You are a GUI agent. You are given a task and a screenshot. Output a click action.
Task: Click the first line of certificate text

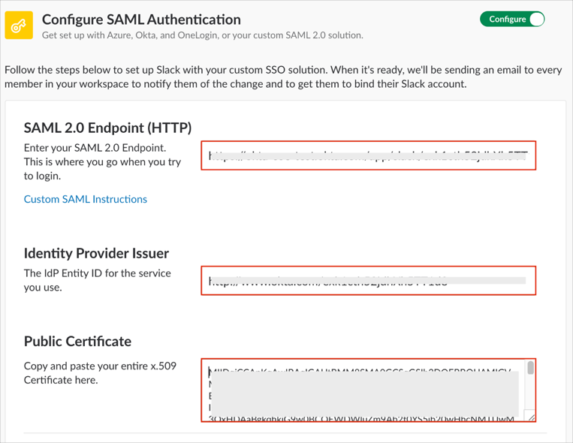coord(360,370)
